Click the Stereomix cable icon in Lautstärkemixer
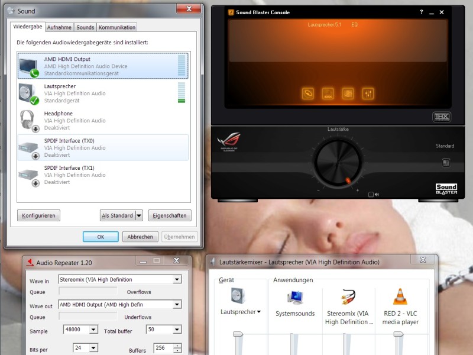Viewport: 473px width, 355px height. tap(348, 297)
